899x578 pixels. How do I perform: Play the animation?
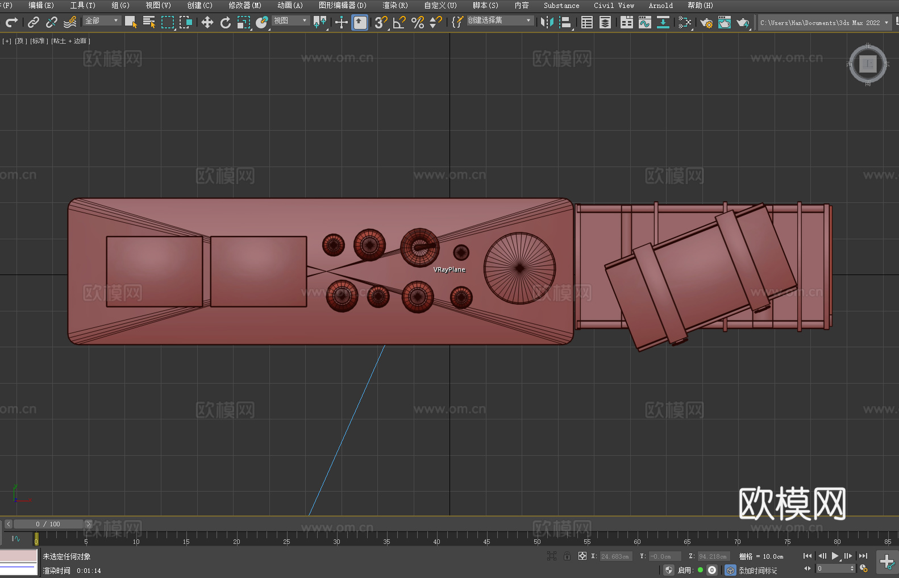point(835,556)
